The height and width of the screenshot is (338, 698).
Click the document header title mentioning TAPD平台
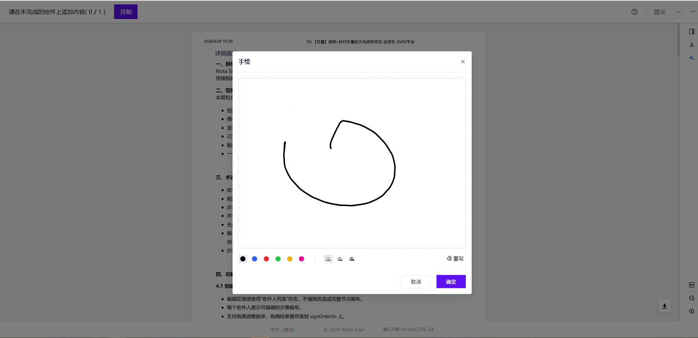pos(361,42)
